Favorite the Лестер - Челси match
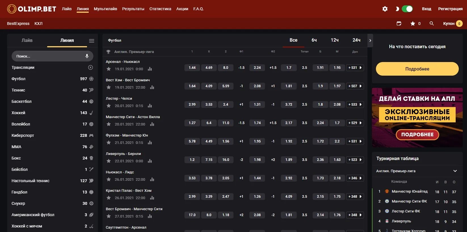This screenshot has height=232, width=467. (x=108, y=106)
